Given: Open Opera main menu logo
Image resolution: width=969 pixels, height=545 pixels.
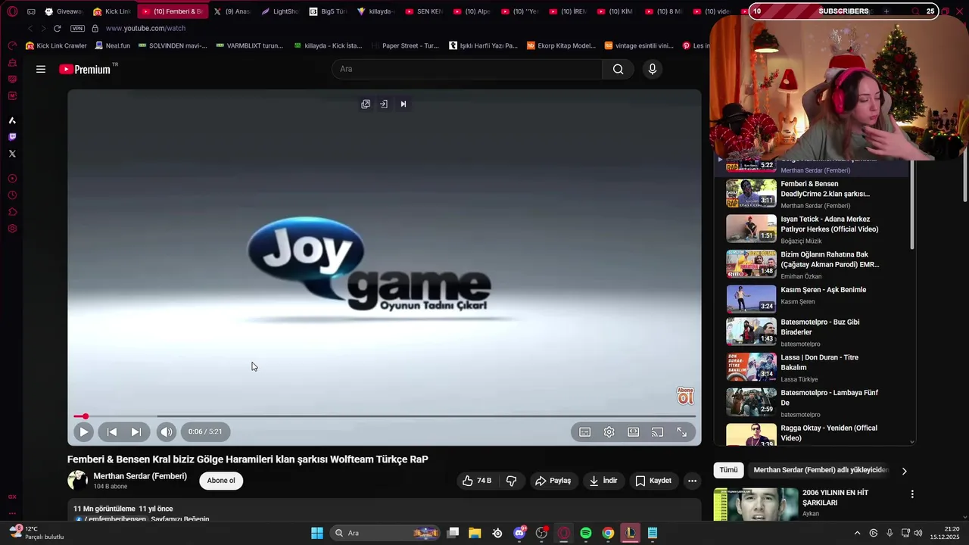Looking at the screenshot, I should click(x=12, y=11).
